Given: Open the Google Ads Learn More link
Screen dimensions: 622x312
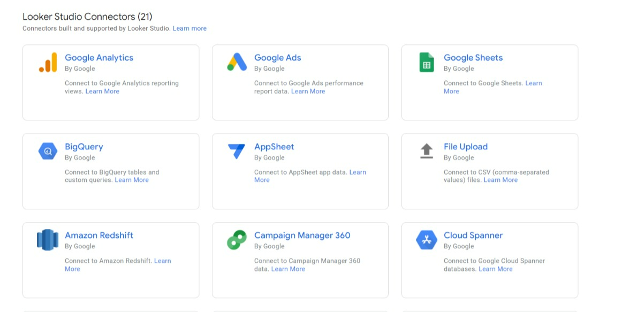Looking at the screenshot, I should (x=308, y=92).
